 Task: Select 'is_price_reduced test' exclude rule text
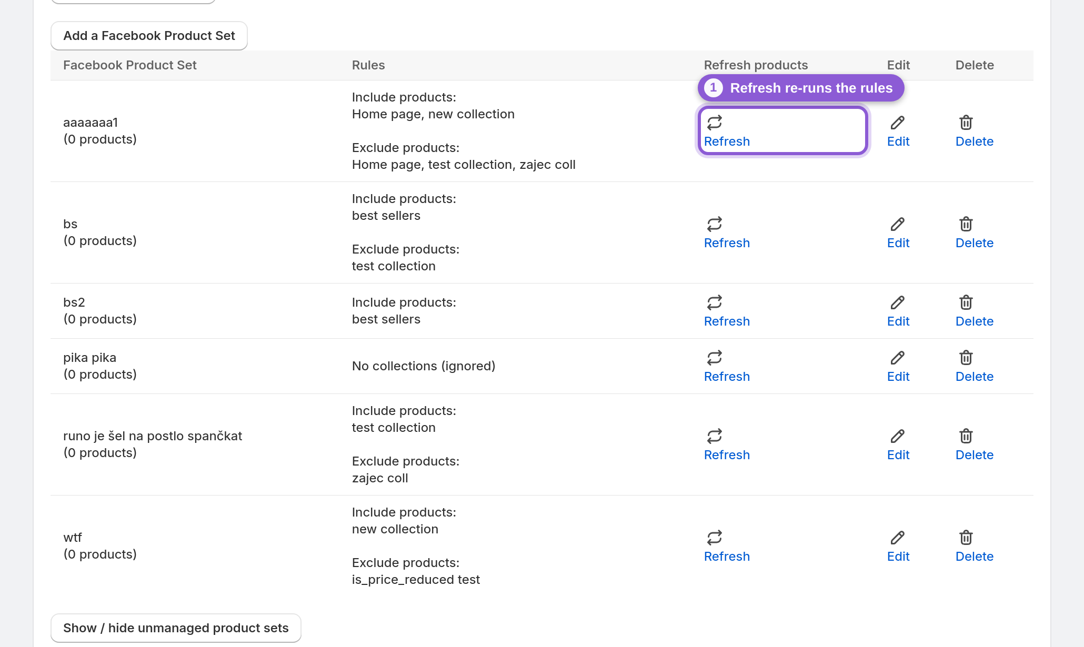pos(416,580)
